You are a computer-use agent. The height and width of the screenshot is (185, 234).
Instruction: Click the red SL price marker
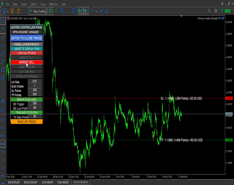[x=229, y=98]
